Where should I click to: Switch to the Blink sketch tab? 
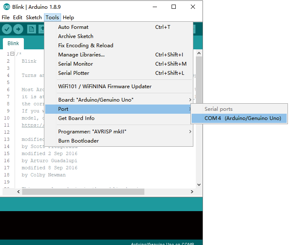click(x=13, y=43)
